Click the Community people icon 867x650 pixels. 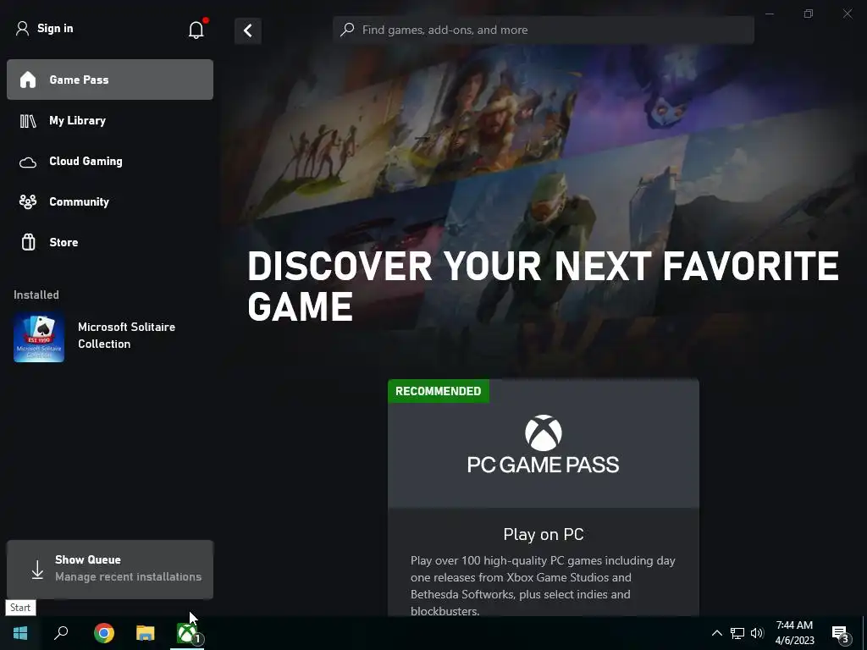(x=28, y=201)
